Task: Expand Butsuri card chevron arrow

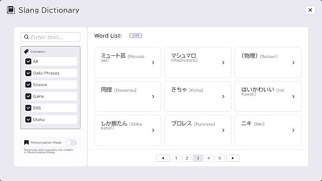Action: point(293,63)
